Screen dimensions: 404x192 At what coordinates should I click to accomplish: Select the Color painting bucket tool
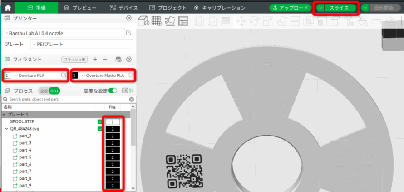click(363, 21)
